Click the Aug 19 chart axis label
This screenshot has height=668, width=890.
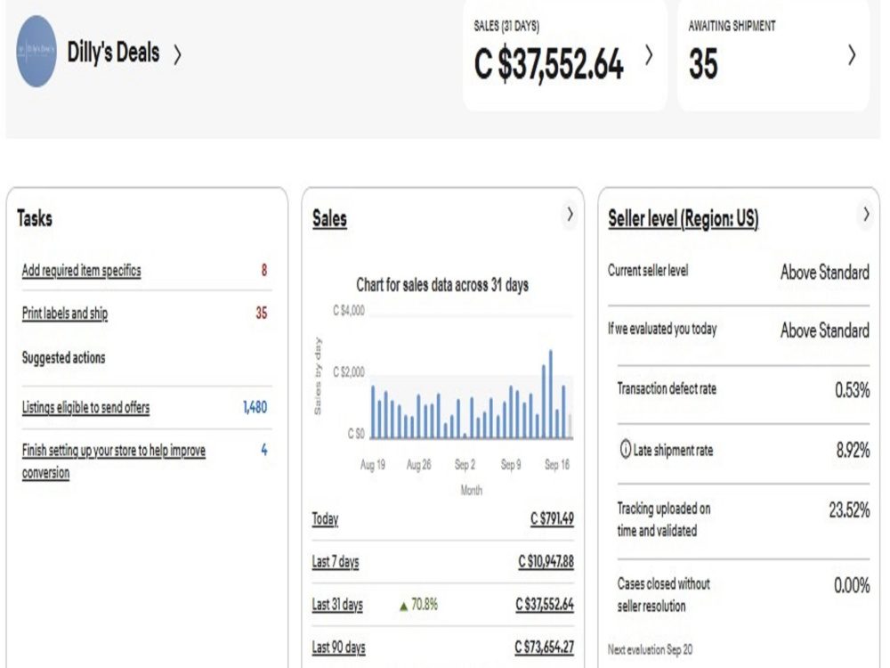[x=373, y=465]
